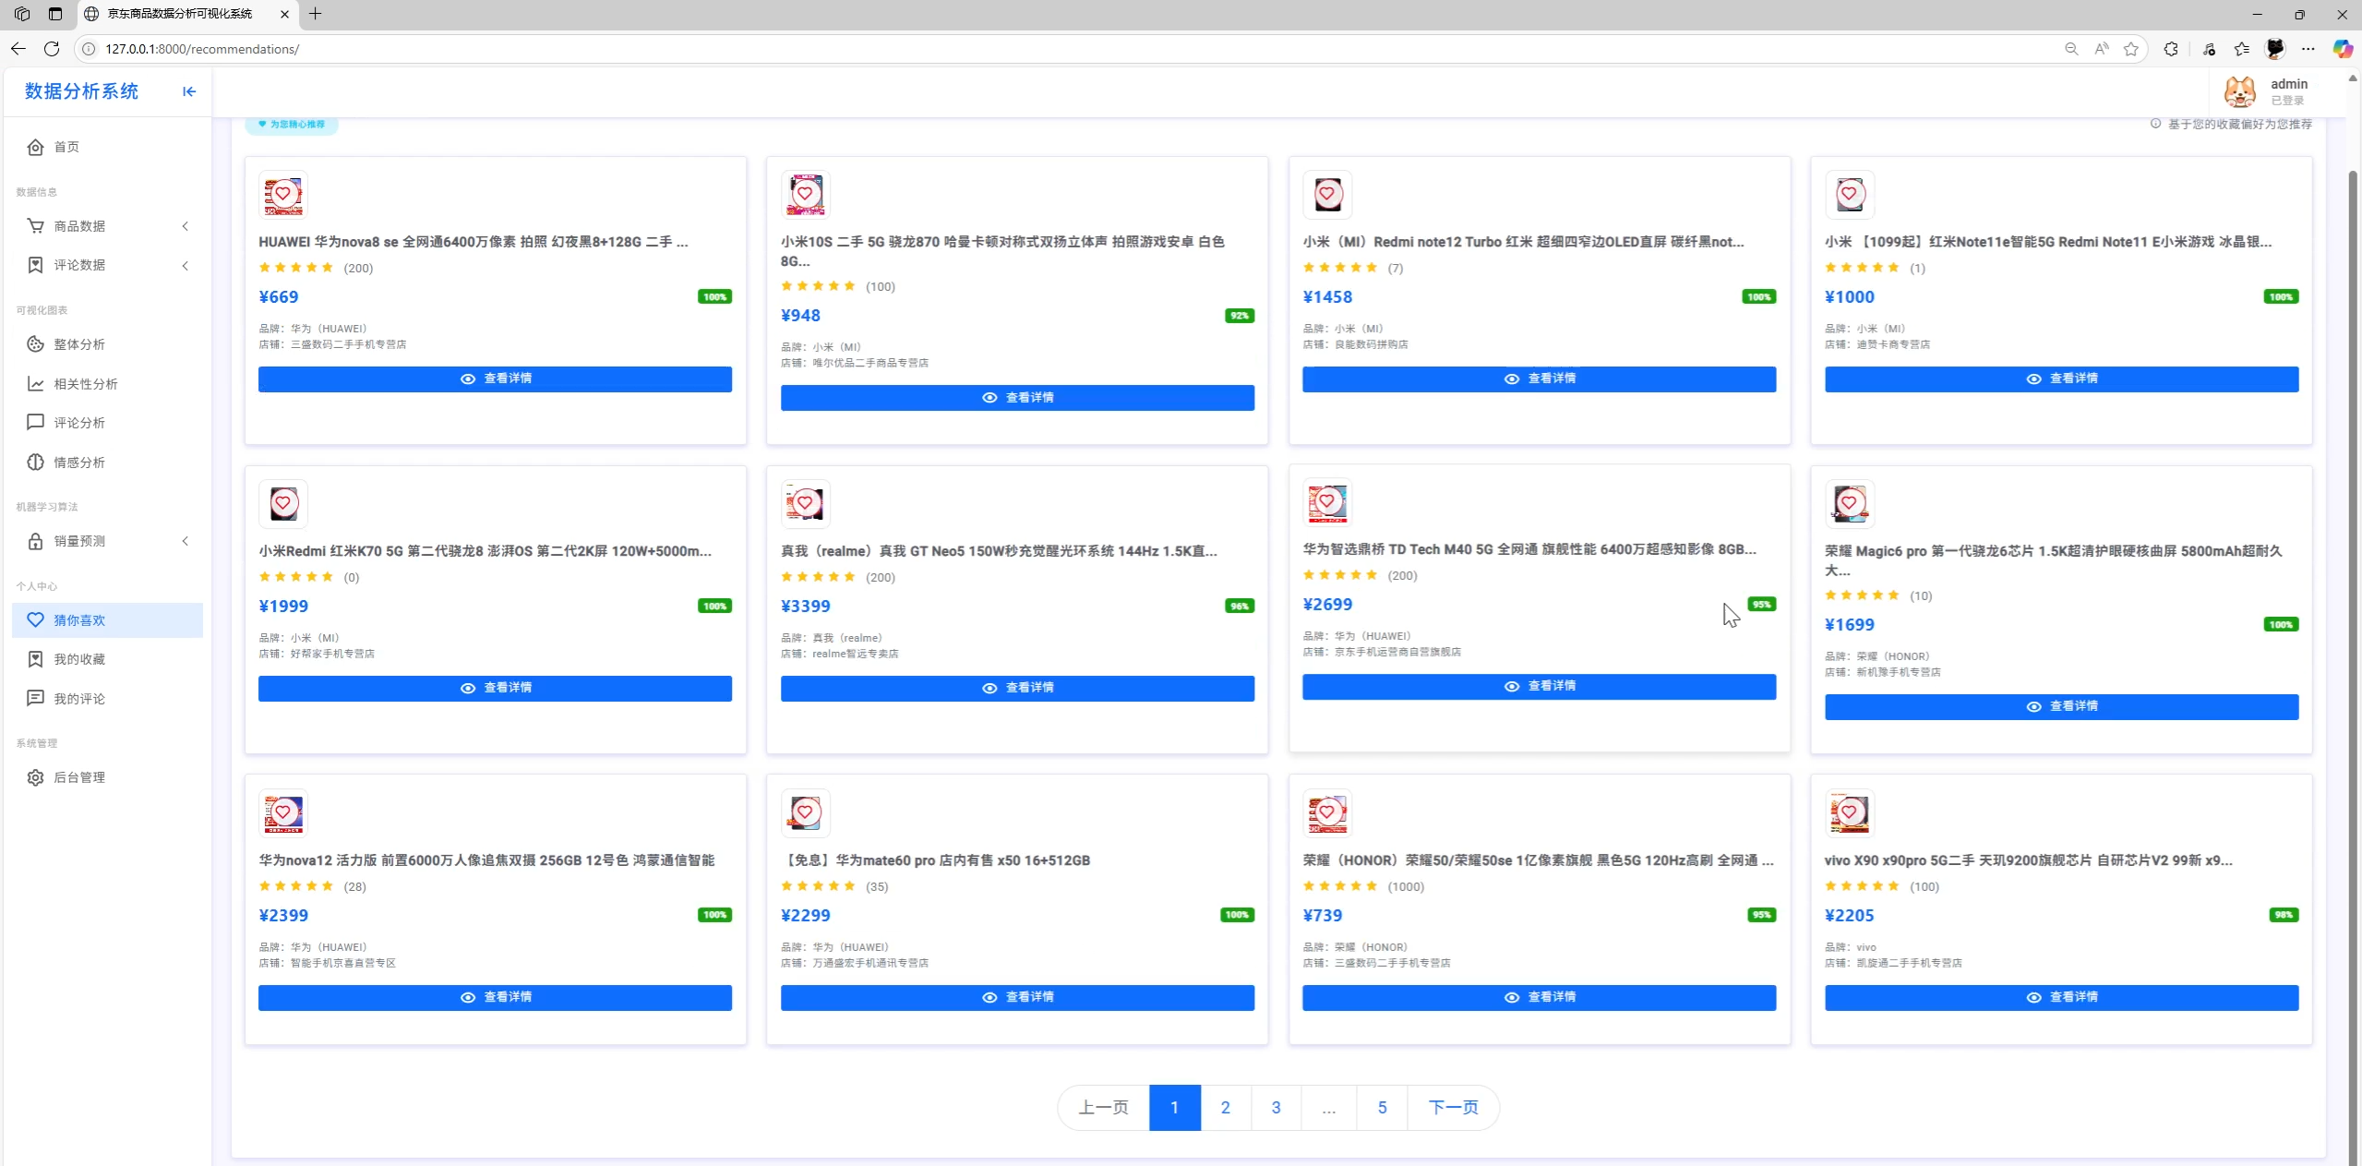Image resolution: width=2362 pixels, height=1166 pixels.
Task: Expand 销量预测 submenu chevron
Action: click(x=186, y=541)
